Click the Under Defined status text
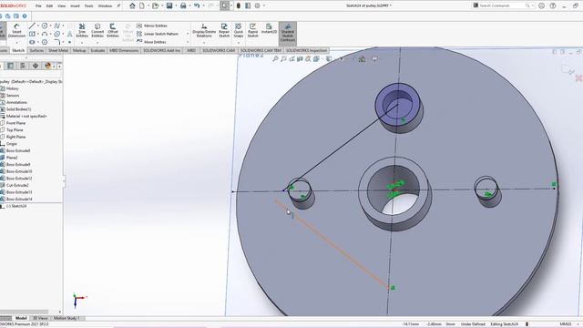583x328 pixels. coord(473,324)
